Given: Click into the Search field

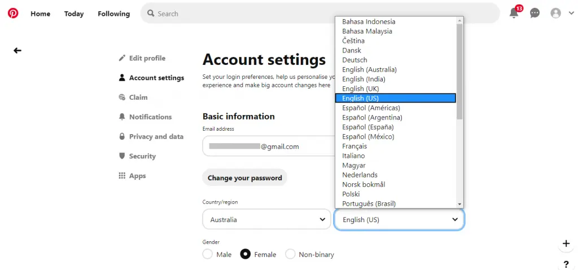Looking at the screenshot, I should tap(320, 14).
